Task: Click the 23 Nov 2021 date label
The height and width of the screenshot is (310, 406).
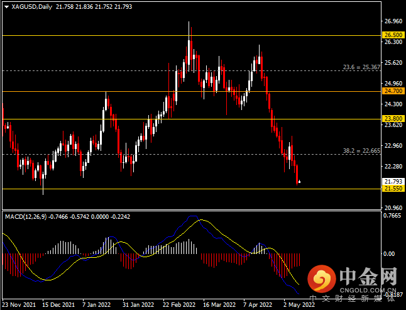Action: point(19,304)
